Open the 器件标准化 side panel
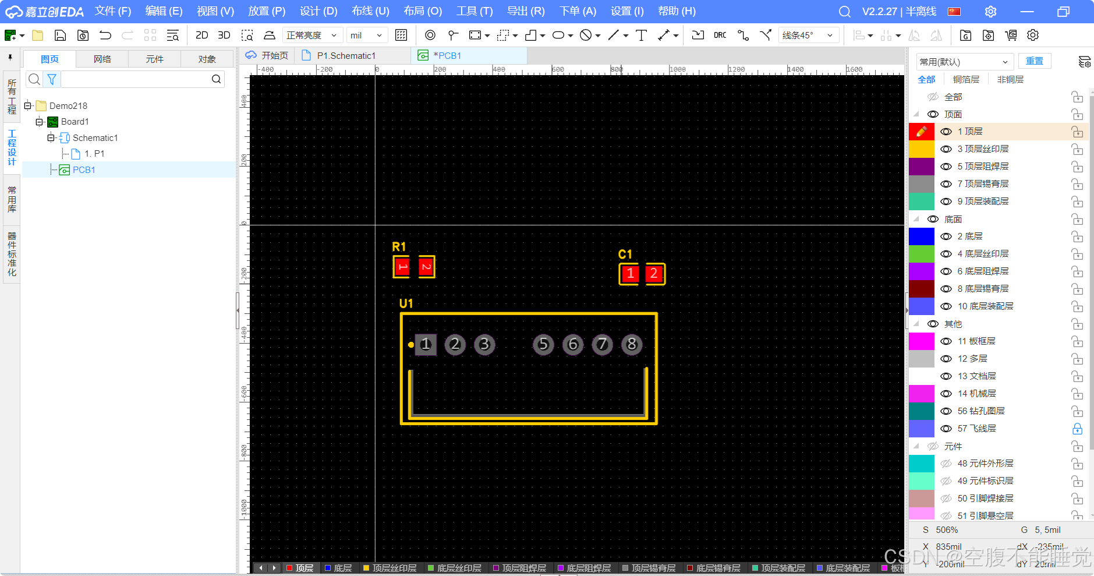The width and height of the screenshot is (1094, 576). 12,255
